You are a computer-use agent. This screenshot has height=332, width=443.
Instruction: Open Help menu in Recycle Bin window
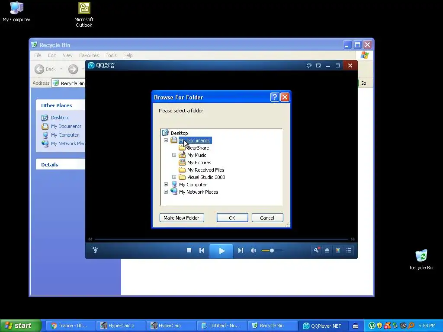pos(128,55)
